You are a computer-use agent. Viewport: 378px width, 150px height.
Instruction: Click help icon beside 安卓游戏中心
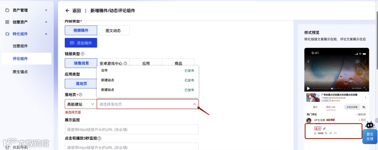point(125,63)
